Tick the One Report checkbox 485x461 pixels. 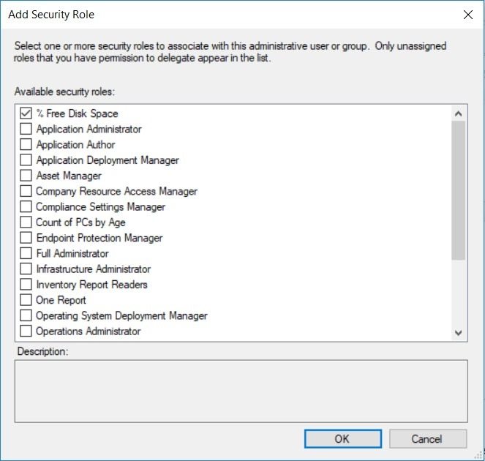click(x=26, y=300)
